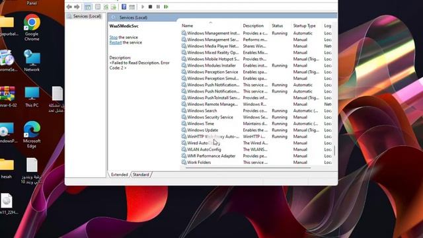Select the WinRAR archive desktop icon

coord(7,97)
